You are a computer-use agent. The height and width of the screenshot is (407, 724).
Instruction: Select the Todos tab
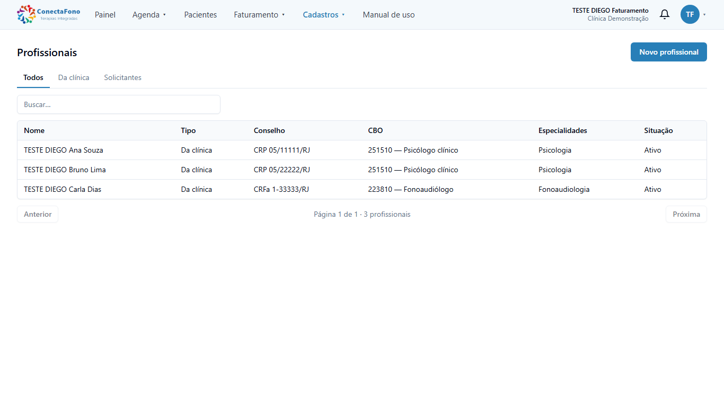(x=33, y=77)
